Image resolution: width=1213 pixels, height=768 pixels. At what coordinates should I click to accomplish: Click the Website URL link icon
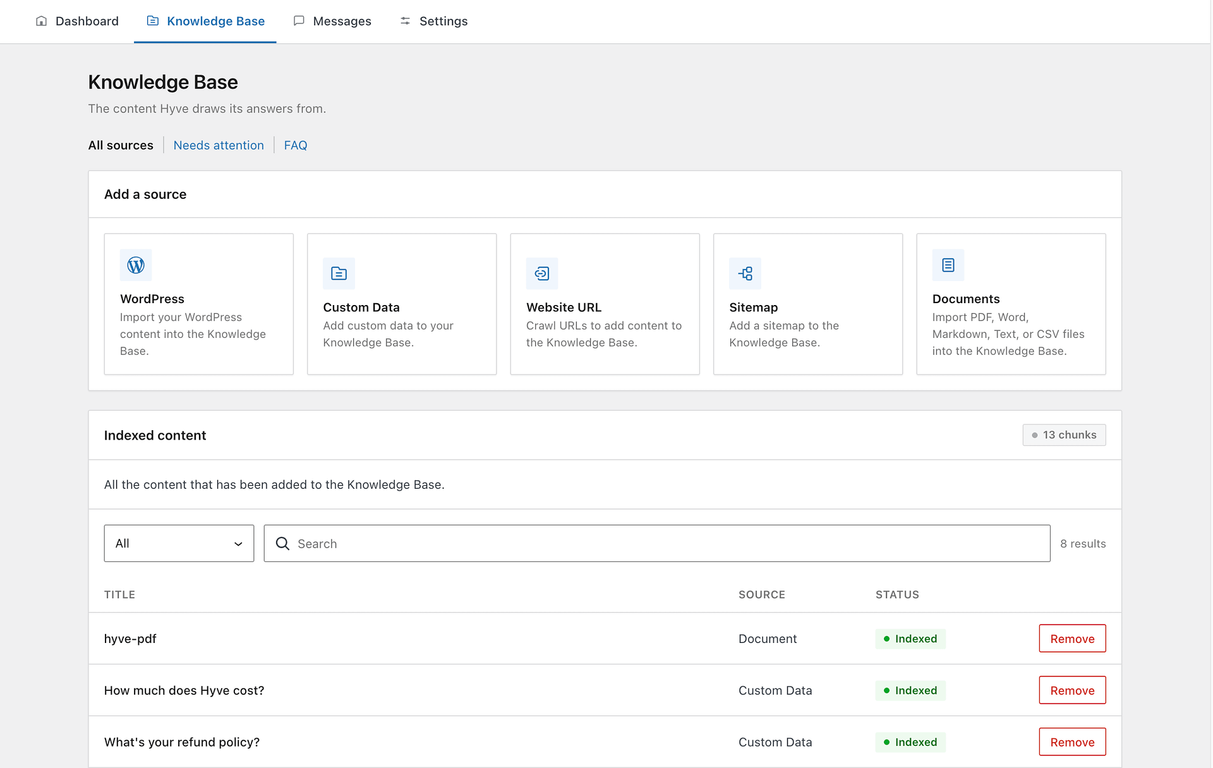(x=542, y=273)
